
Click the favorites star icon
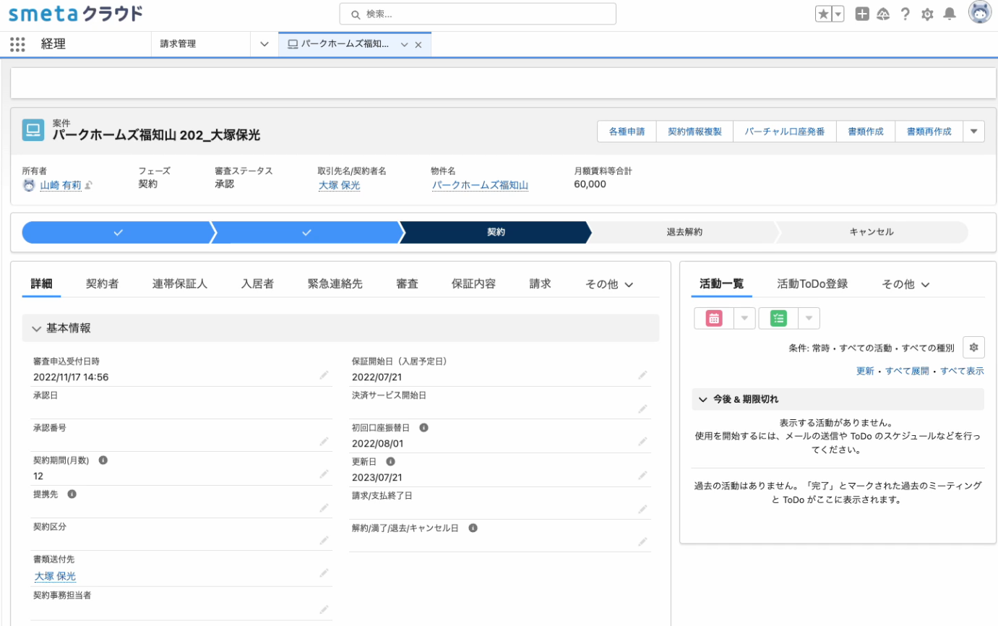[x=823, y=14]
